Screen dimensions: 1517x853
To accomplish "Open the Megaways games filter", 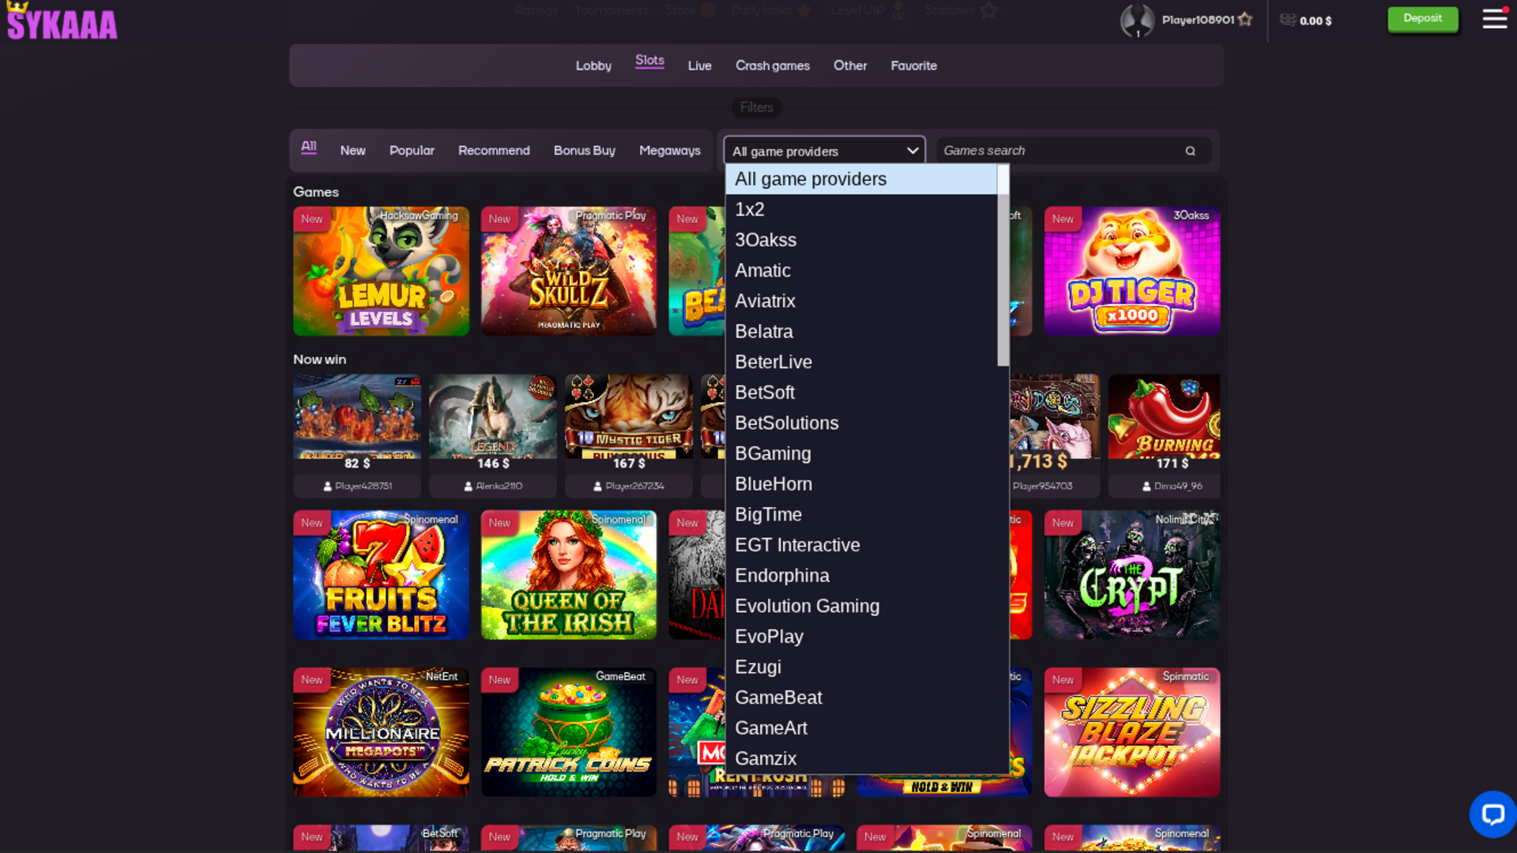I will (669, 150).
